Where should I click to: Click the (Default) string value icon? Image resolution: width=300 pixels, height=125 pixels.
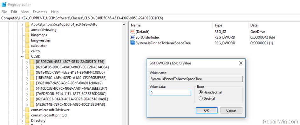pyautogui.click(x=133, y=32)
